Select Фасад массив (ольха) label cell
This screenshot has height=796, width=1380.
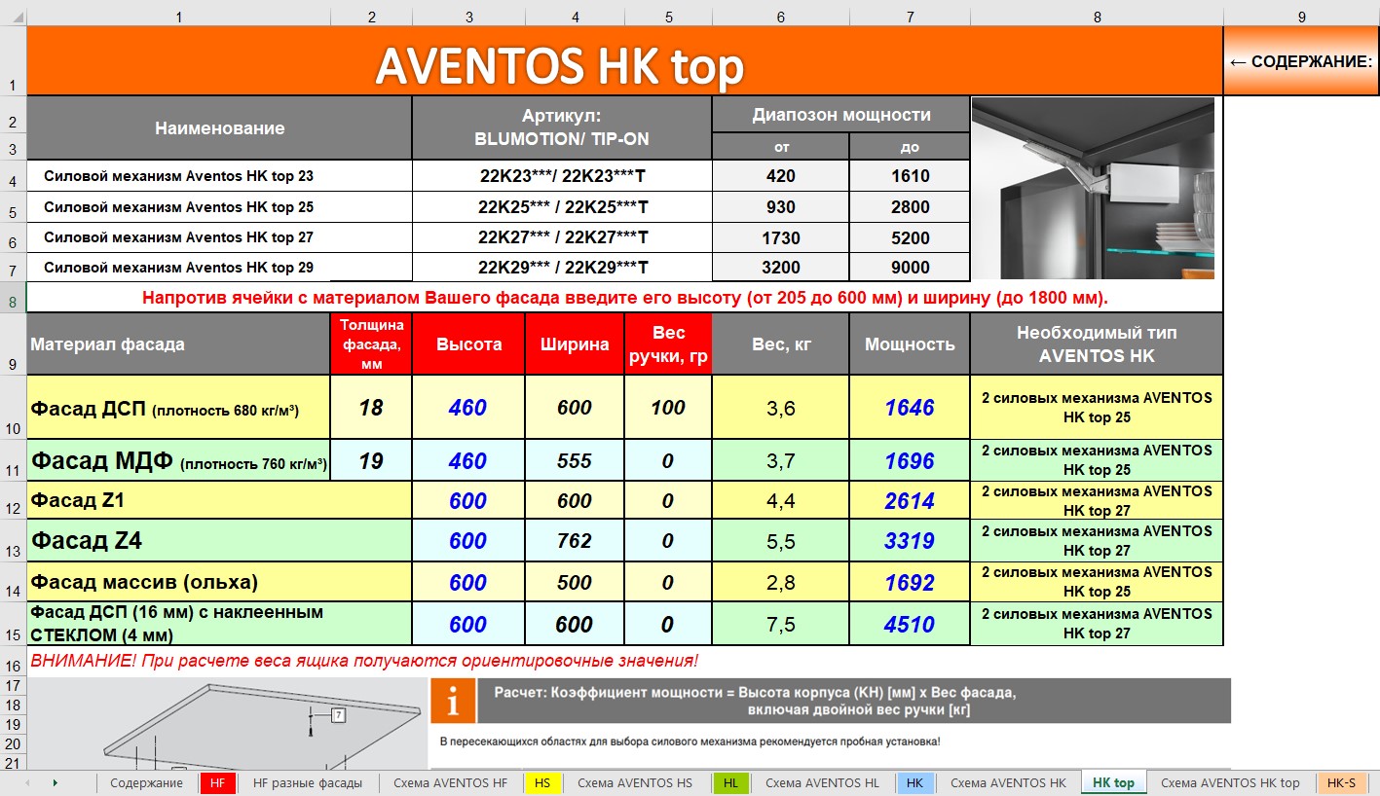[219, 582]
